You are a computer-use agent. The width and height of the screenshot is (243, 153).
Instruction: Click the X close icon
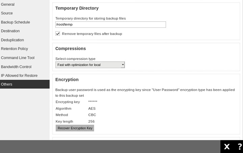coord(227,147)
